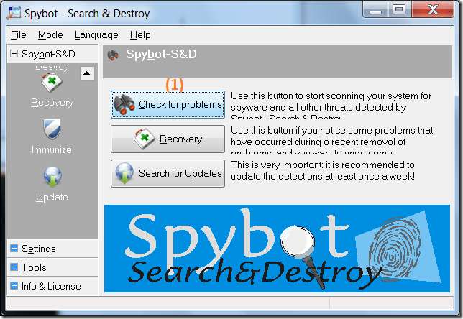Click the Spybot app icon in title bar

(x=14, y=13)
